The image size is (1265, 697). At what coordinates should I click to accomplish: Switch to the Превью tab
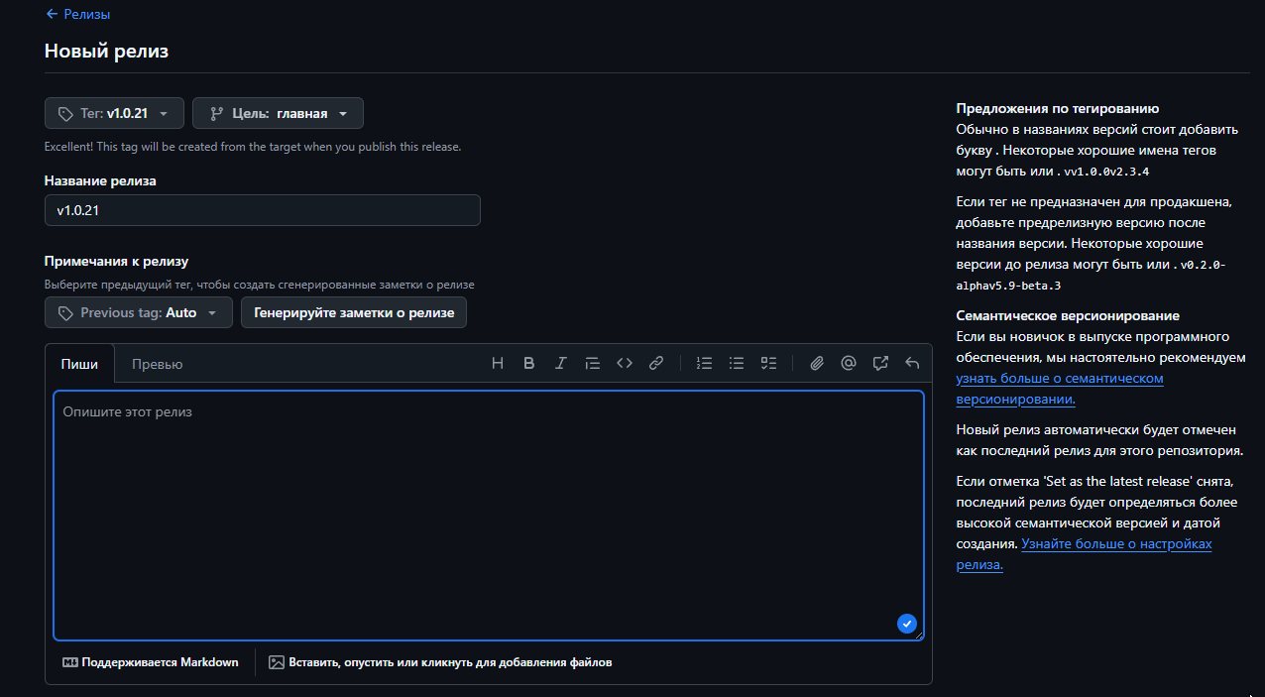(x=158, y=364)
